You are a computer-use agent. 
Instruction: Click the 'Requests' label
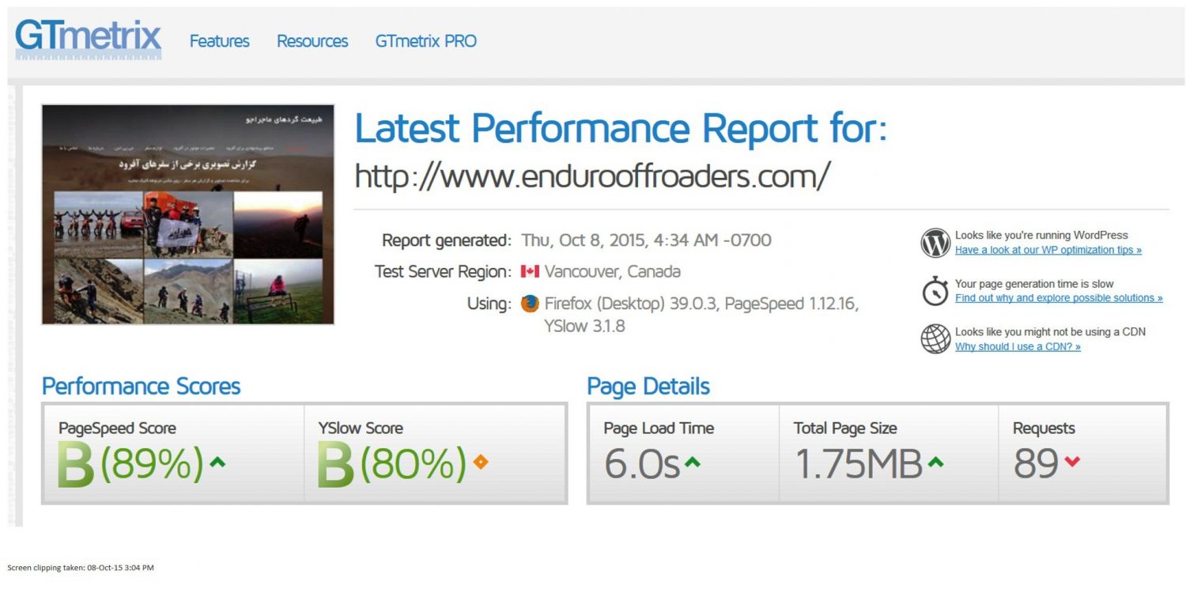tap(1044, 429)
